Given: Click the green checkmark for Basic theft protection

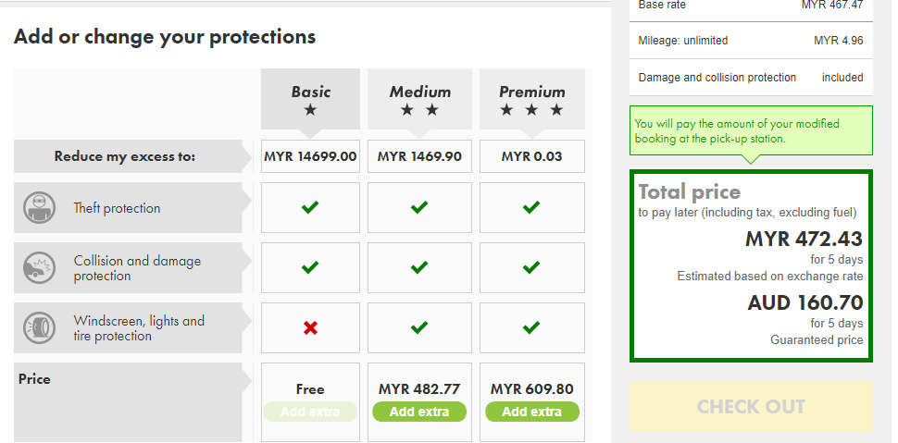Looking at the screenshot, I should click(310, 207).
